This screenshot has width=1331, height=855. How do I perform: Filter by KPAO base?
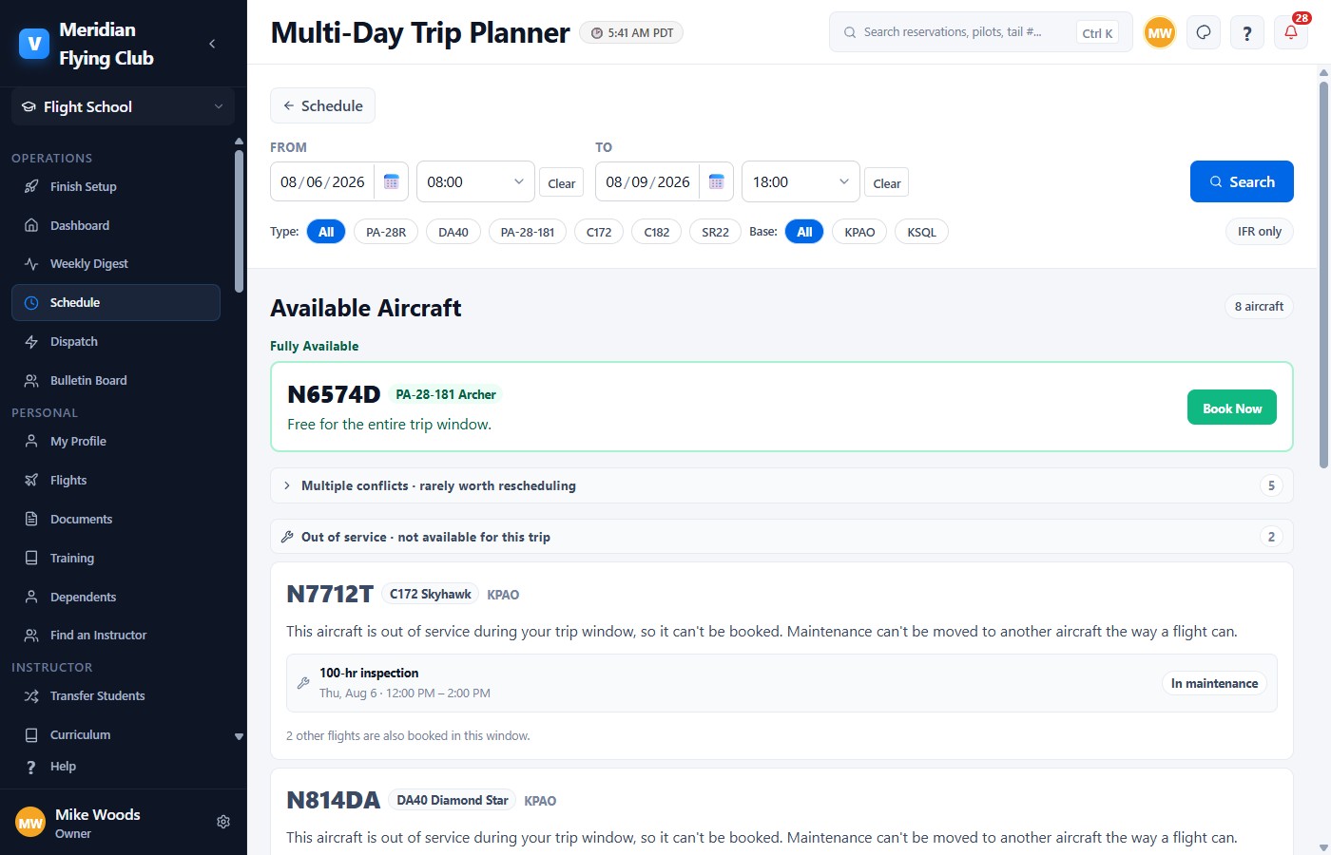point(859,232)
